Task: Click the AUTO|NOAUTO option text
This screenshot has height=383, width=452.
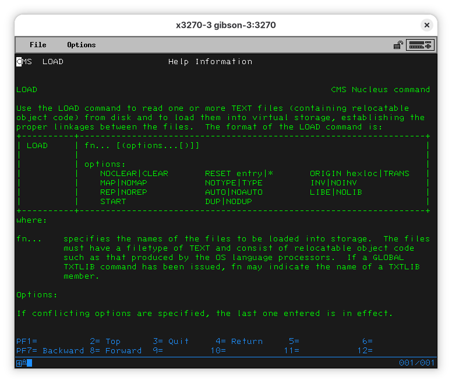Action: pyautogui.click(x=234, y=192)
